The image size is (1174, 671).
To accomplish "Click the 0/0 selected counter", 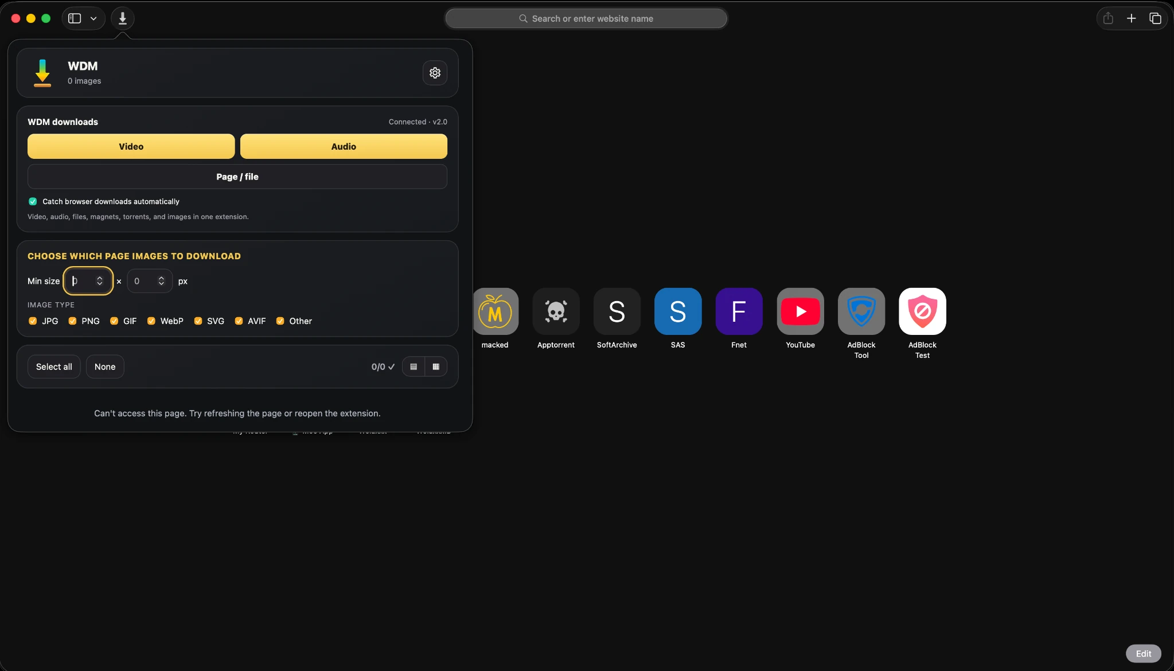I will pyautogui.click(x=383, y=366).
